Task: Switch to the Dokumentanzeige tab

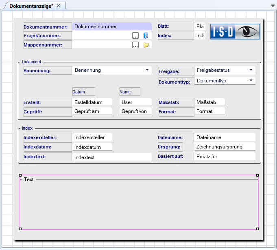Action: [31, 6]
